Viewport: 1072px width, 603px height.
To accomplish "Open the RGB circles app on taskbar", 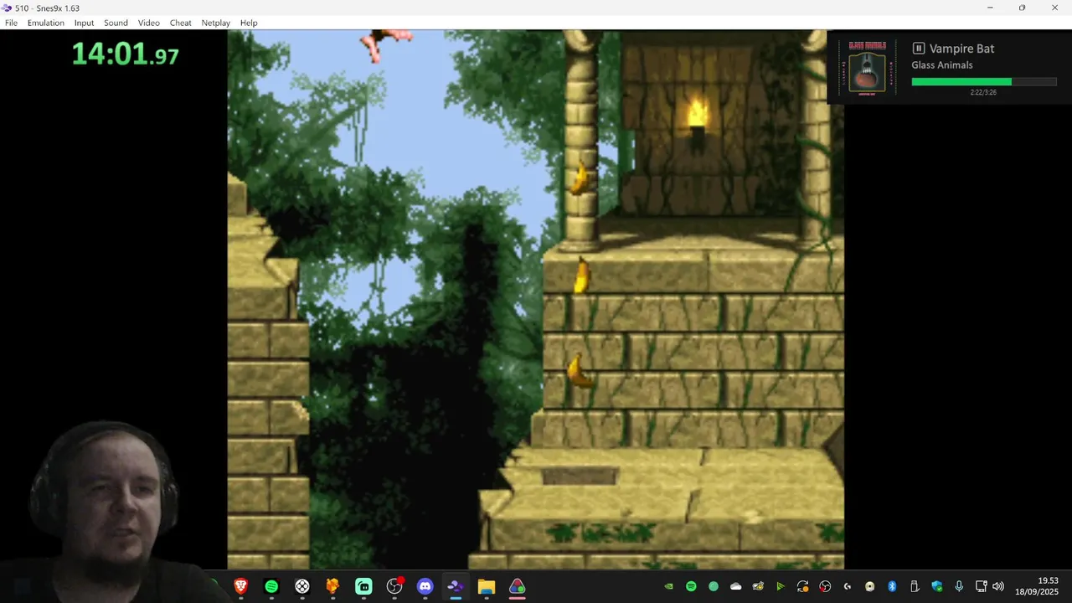I will pos(517,587).
